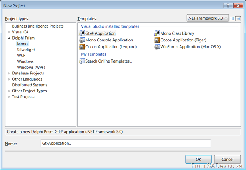This screenshot has width=246, height=170.
Task: Select the Gtk# Application template icon
Action: tap(82, 33)
